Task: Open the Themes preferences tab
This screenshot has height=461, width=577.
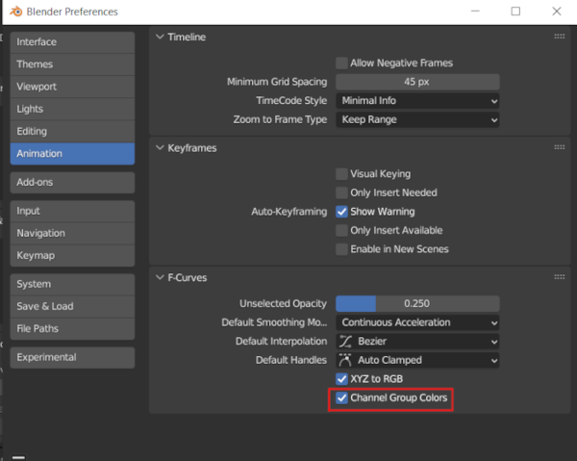Action: click(72, 64)
